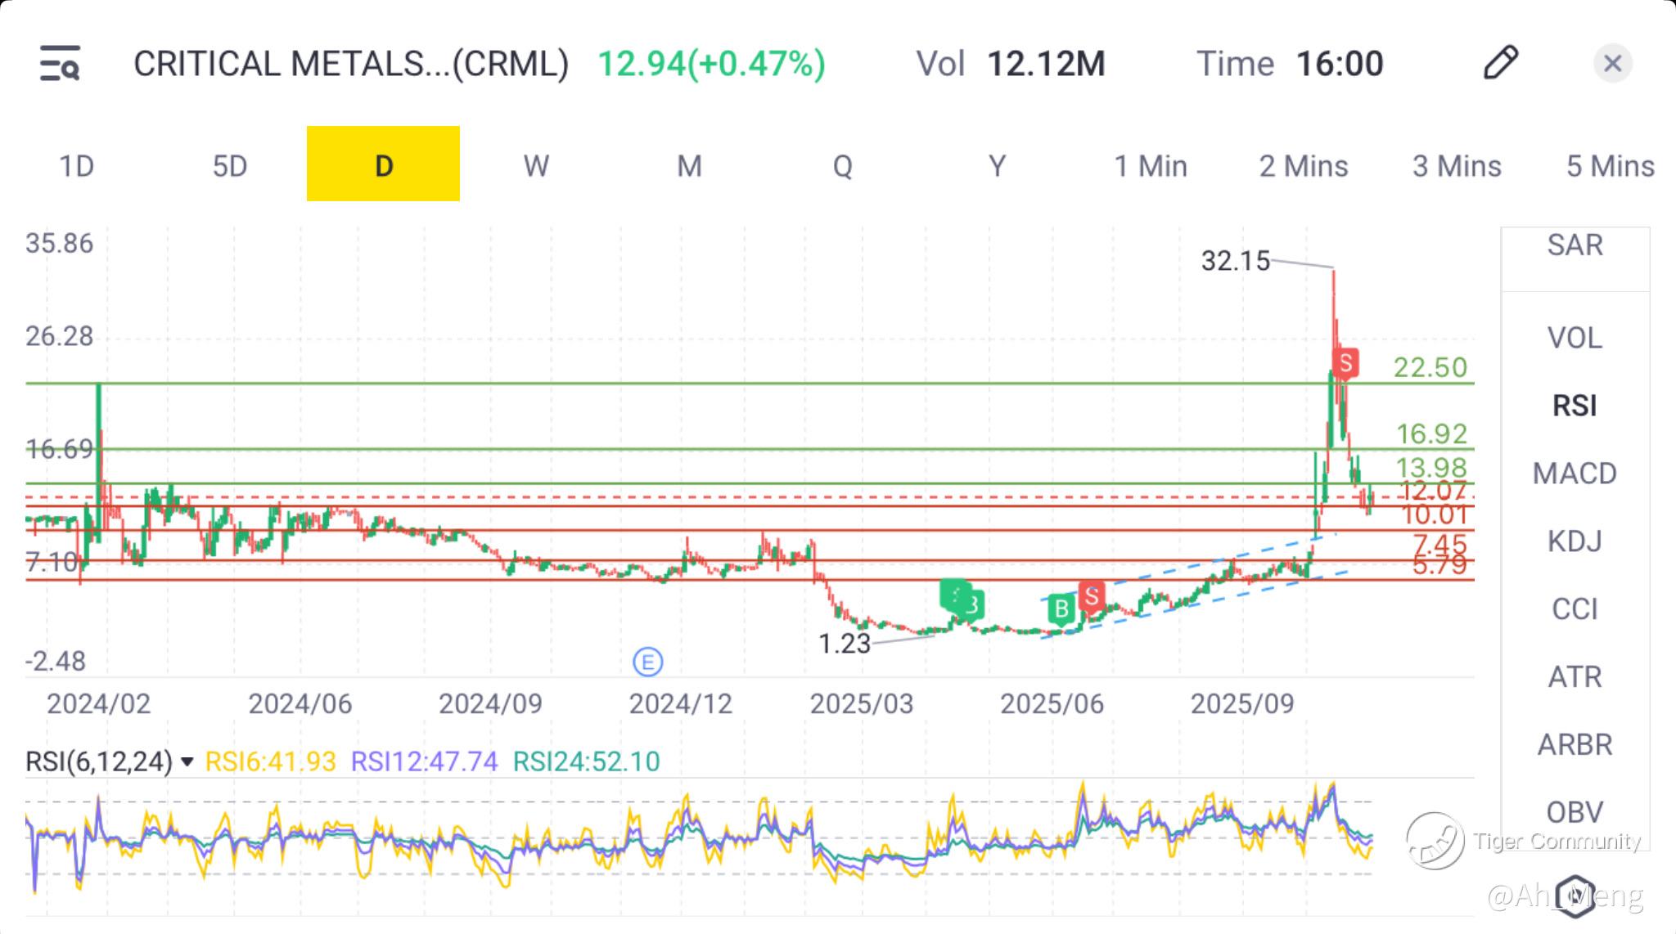The height and width of the screenshot is (934, 1676).
Task: Select the M monthly timeframe tab
Action: click(689, 166)
